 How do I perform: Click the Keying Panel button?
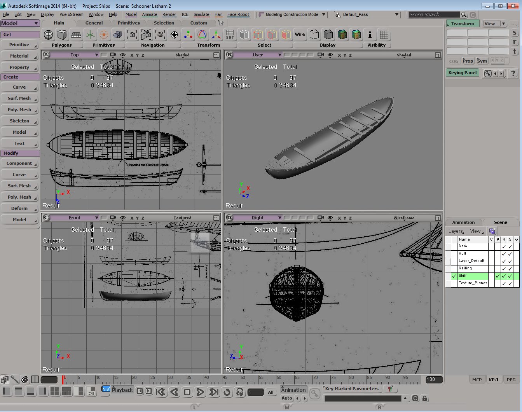[x=462, y=73]
